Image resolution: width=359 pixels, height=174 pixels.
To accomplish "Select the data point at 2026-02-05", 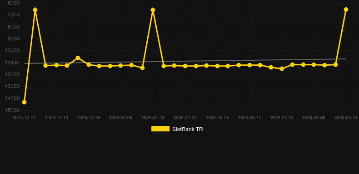I will pyautogui.click(x=218, y=66).
